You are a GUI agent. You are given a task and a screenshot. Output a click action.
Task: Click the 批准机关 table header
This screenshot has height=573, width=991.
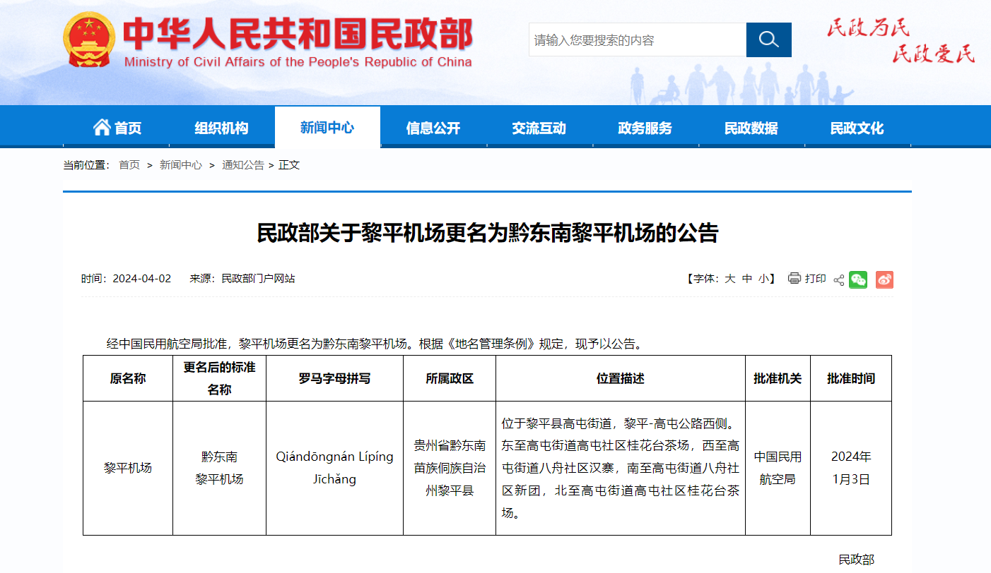coord(778,378)
